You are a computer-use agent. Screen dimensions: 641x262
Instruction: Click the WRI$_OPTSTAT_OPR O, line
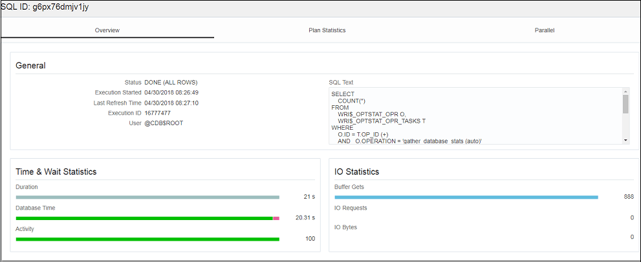[x=372, y=115]
